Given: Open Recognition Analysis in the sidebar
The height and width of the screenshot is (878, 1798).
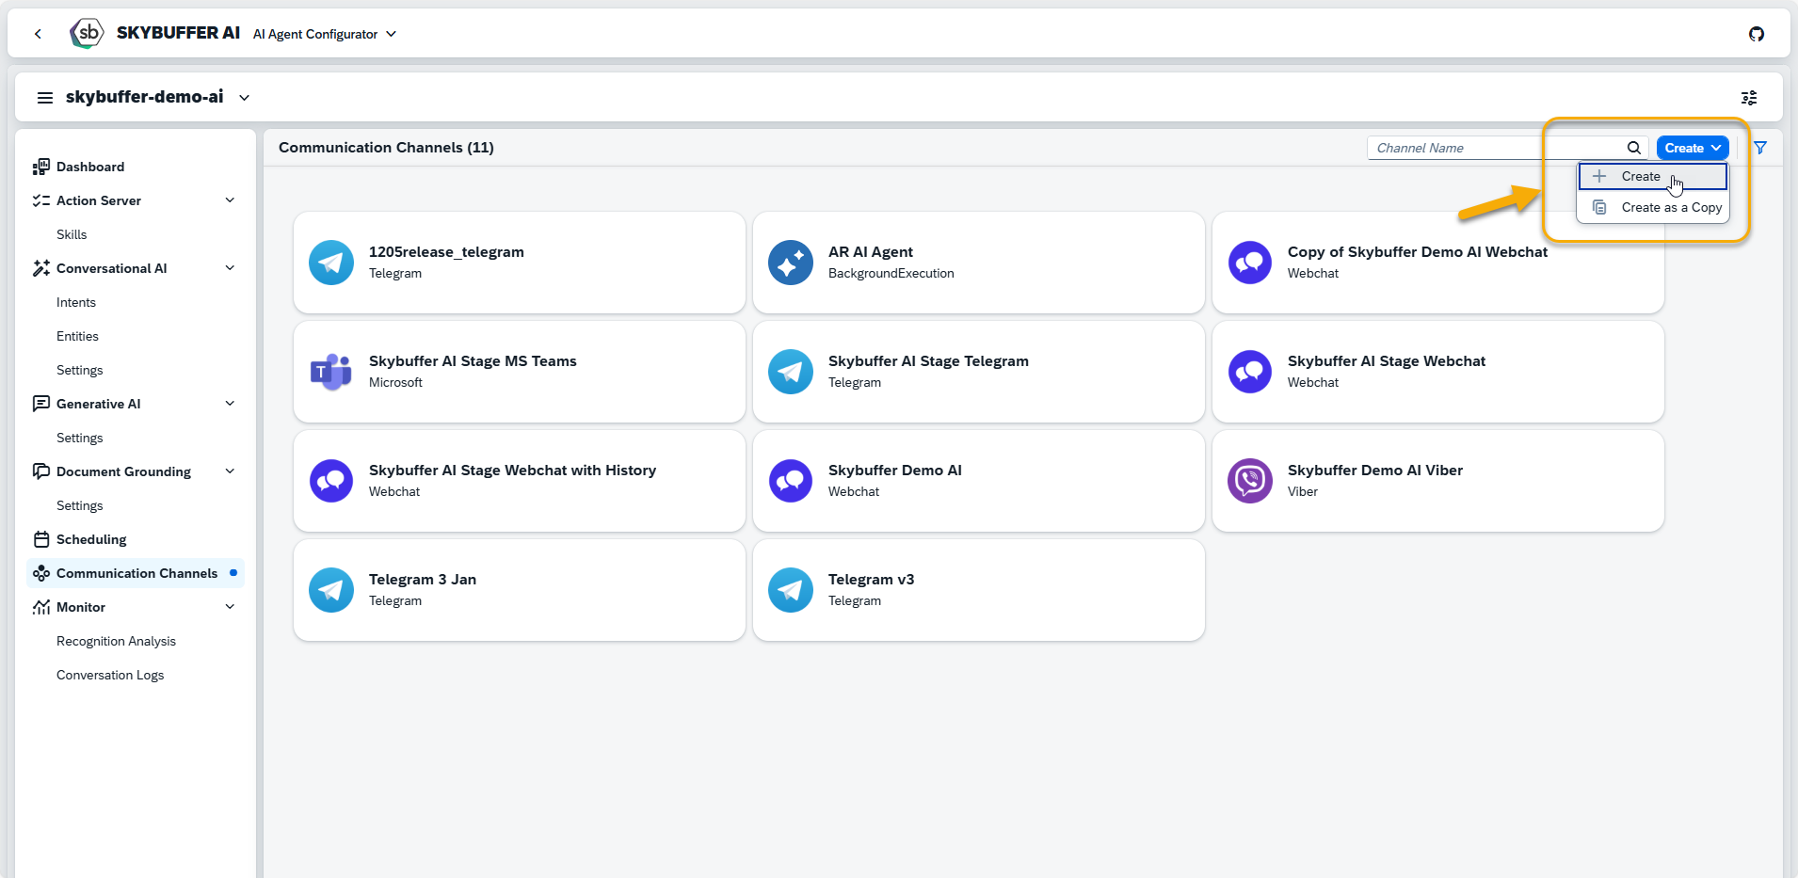Looking at the screenshot, I should coord(116,641).
